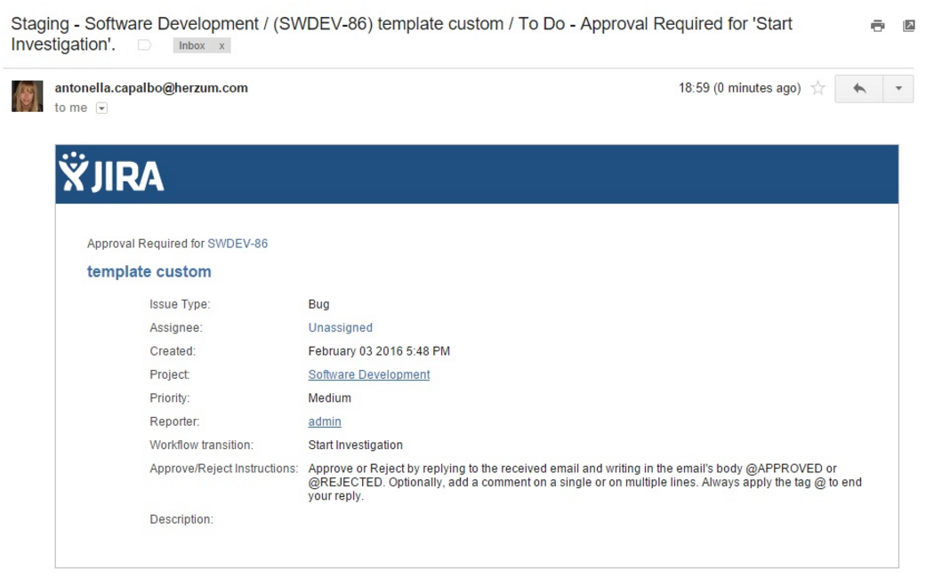Click the 'Start Investigation' workflow transition value
The width and height of the screenshot is (950, 586).
355,445
